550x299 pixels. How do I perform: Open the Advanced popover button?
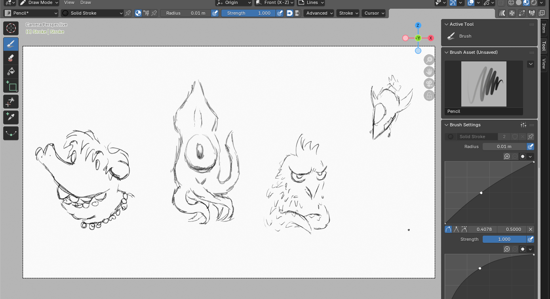tap(319, 13)
